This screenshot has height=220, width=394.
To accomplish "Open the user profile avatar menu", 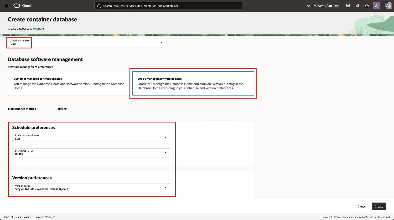I will (x=376, y=6).
